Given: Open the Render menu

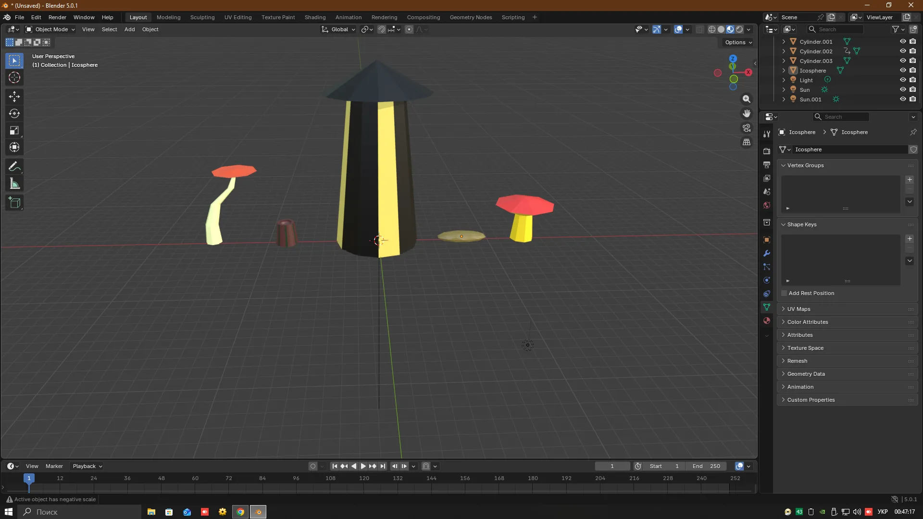Looking at the screenshot, I should (57, 17).
